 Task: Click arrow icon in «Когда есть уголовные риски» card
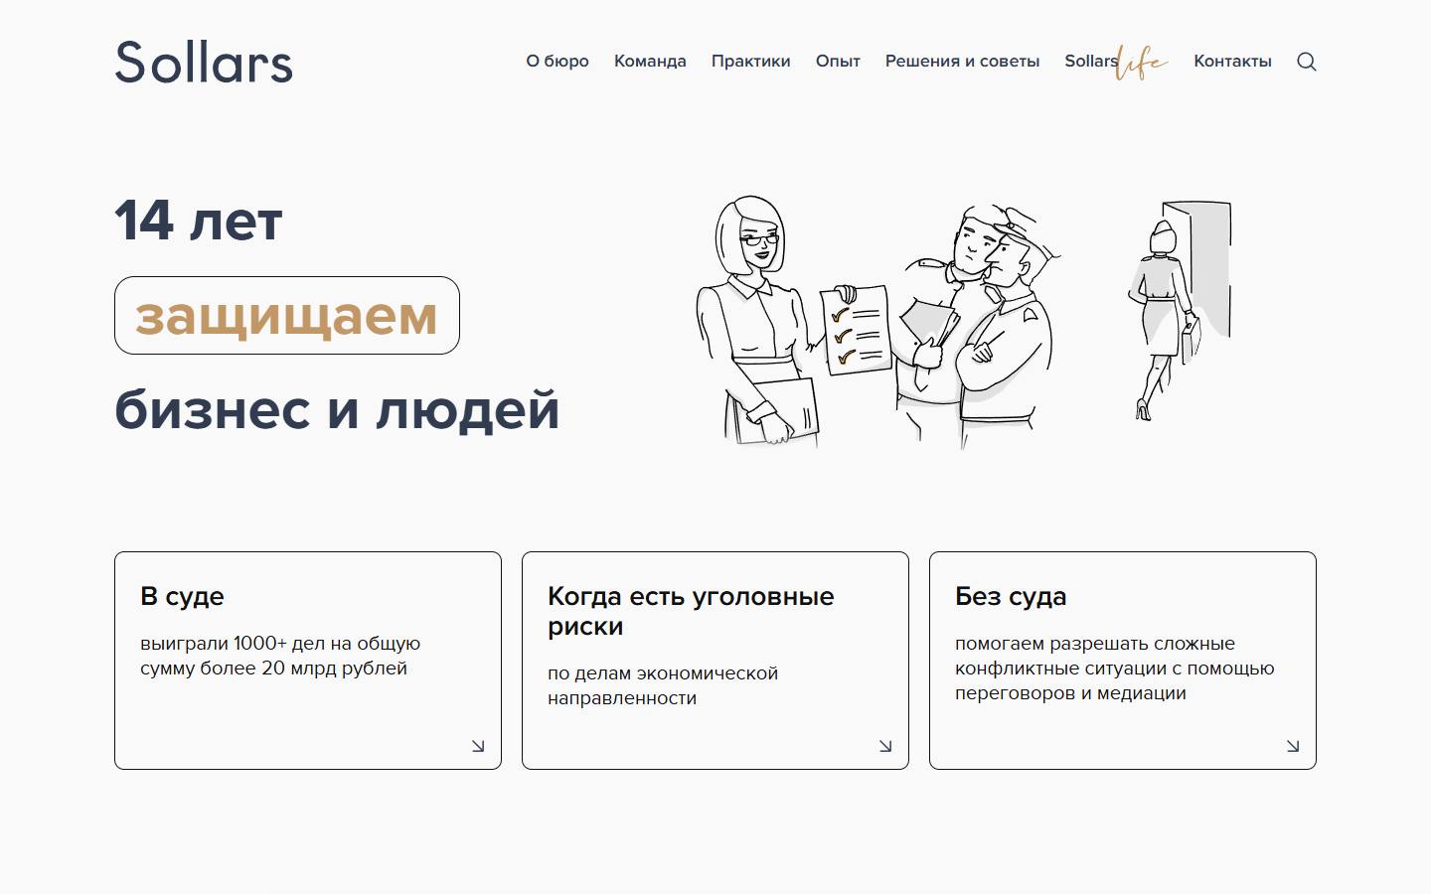coord(885,746)
